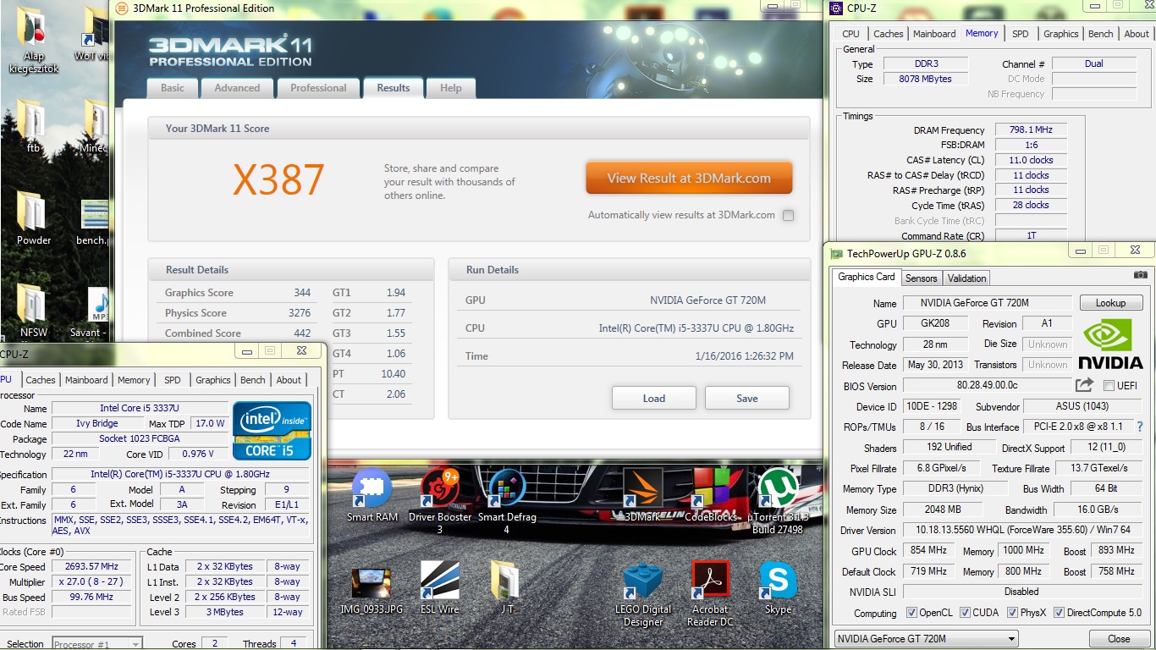The image size is (1156, 650).
Task: Click GPU-Z Name field NVIDIA GeForce GT 720M
Action: (x=986, y=303)
